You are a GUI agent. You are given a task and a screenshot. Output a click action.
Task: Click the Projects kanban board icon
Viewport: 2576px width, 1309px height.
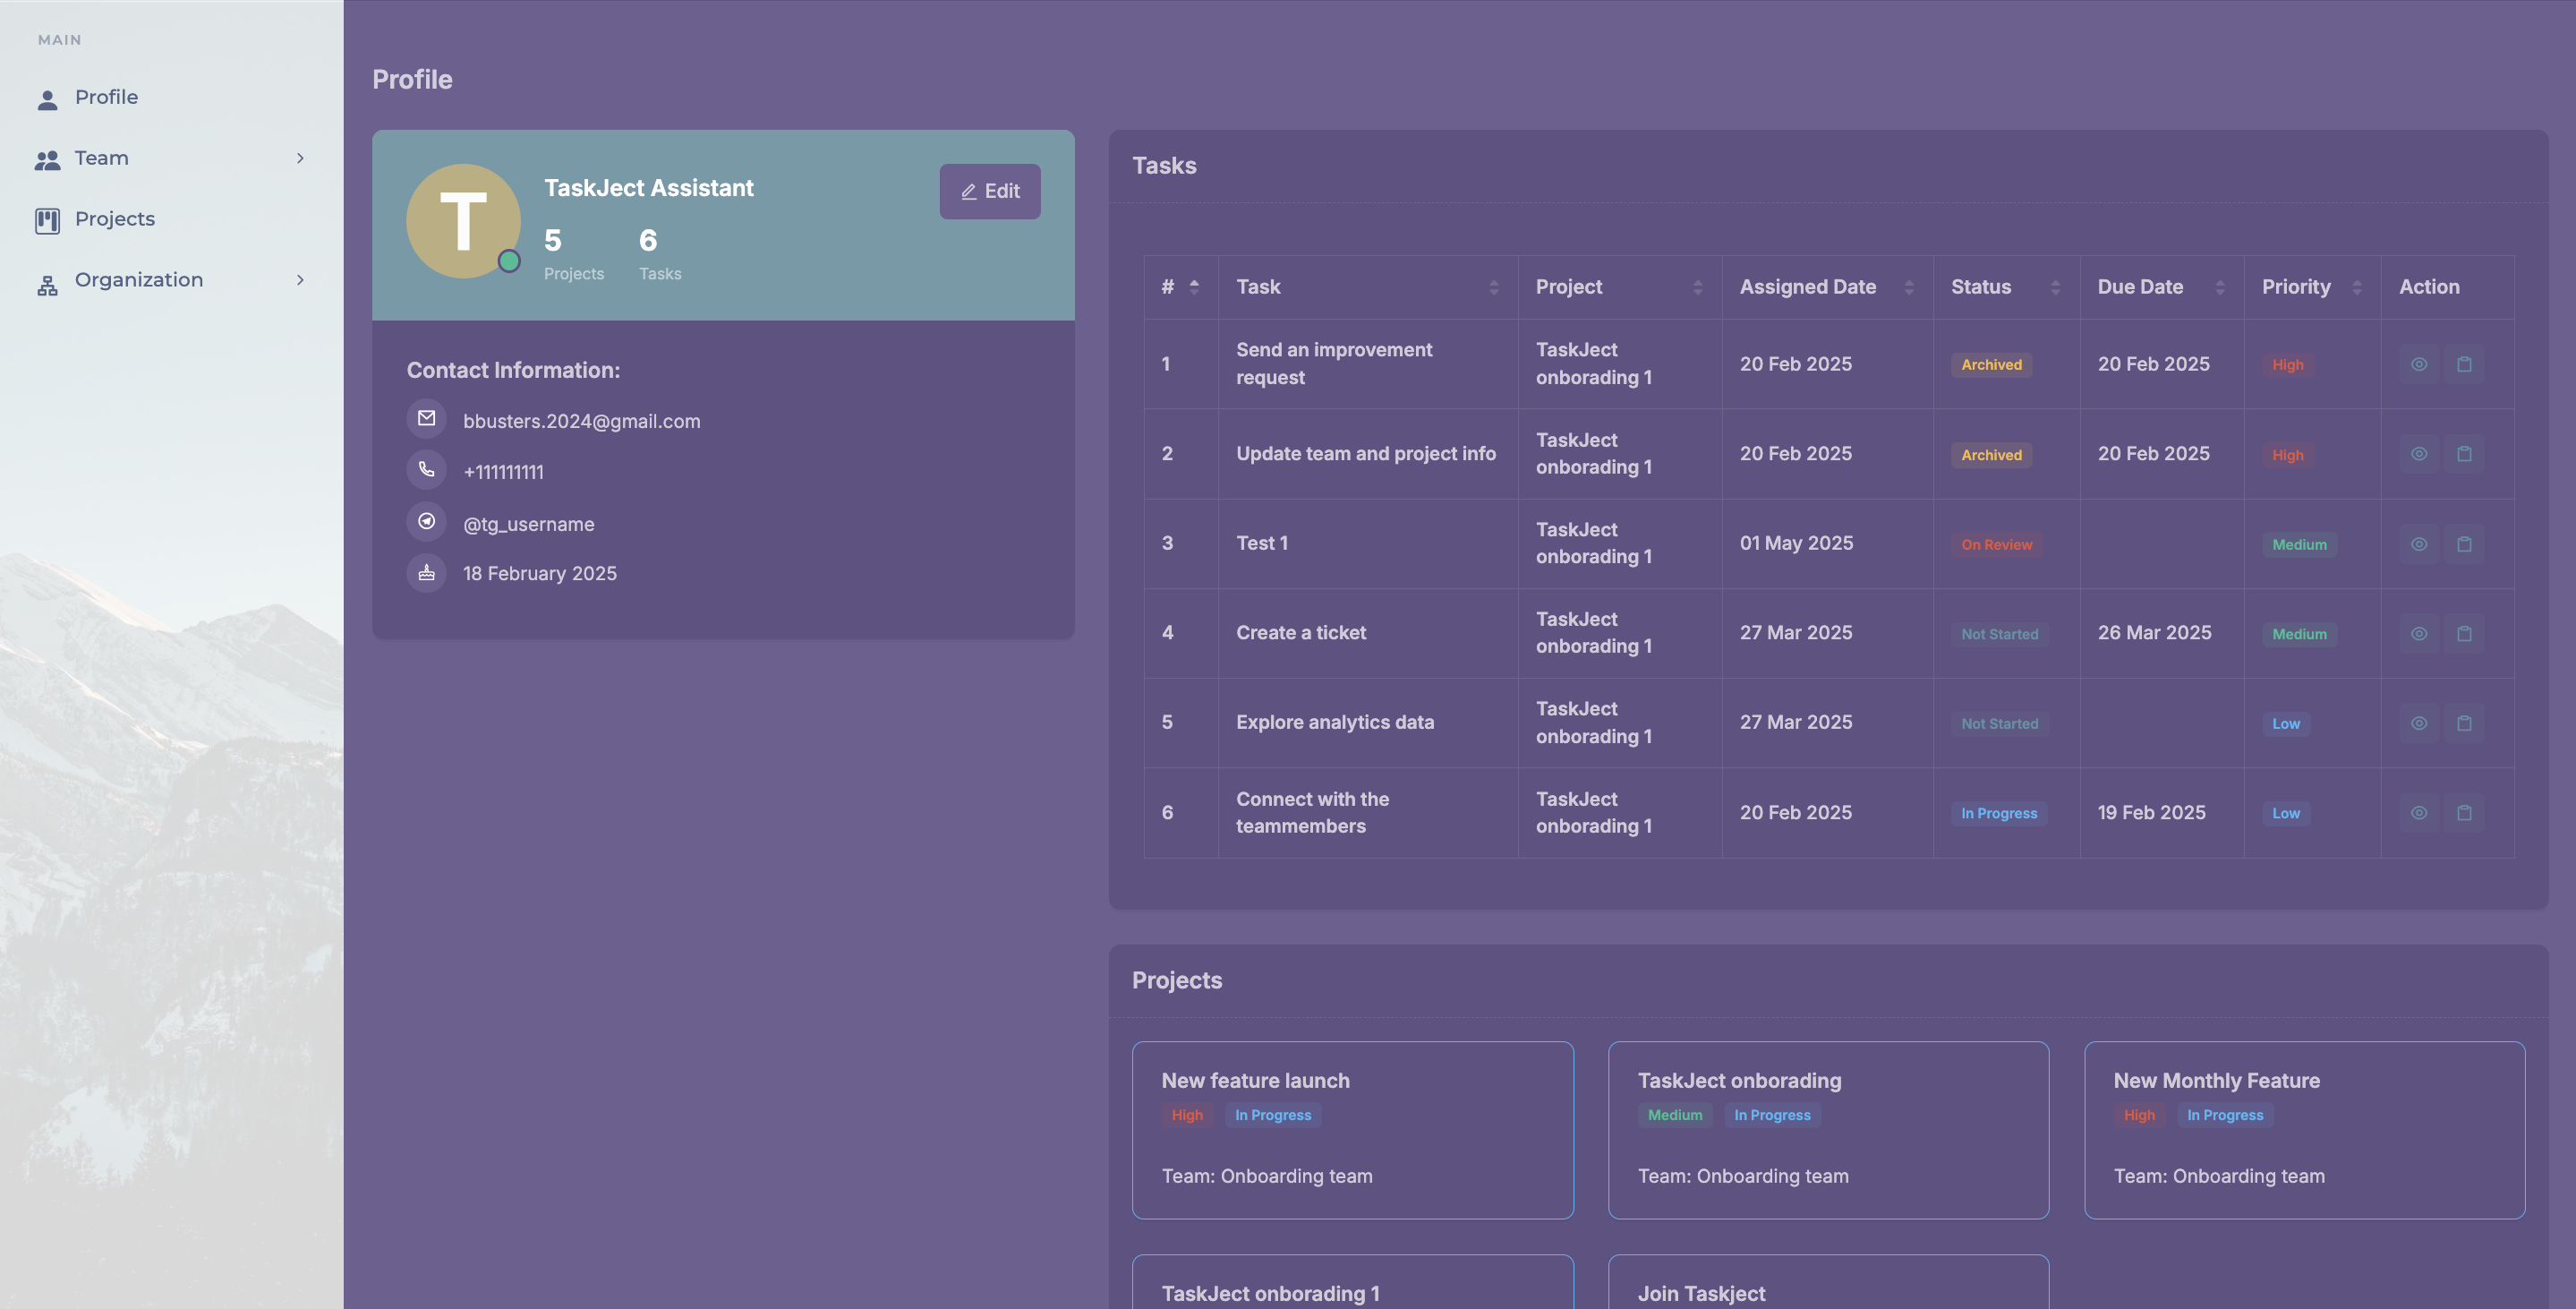(47, 221)
